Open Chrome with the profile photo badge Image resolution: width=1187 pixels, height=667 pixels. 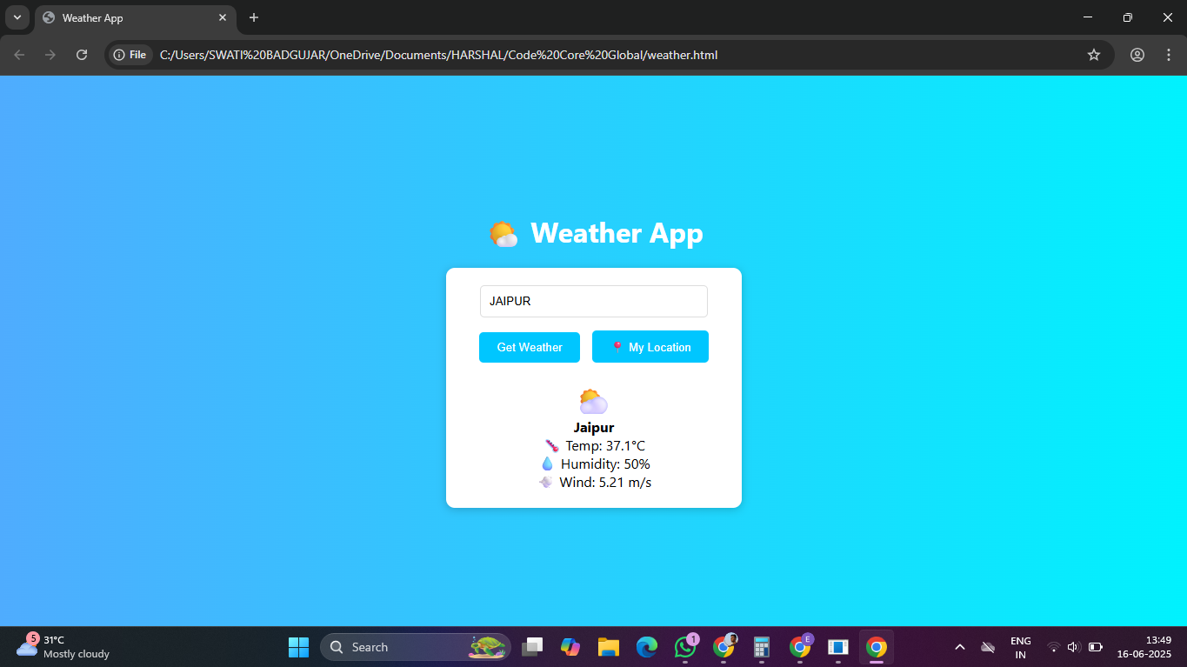724,647
